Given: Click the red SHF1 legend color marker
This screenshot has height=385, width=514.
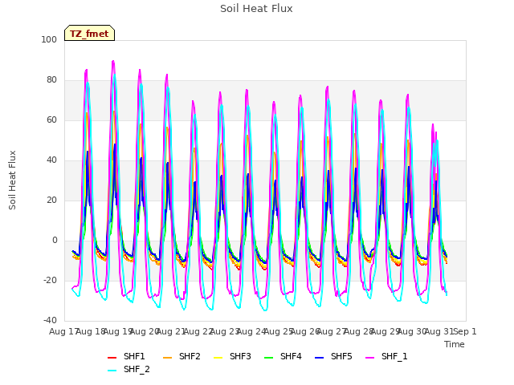Looking at the screenshot, I should pos(112,358).
